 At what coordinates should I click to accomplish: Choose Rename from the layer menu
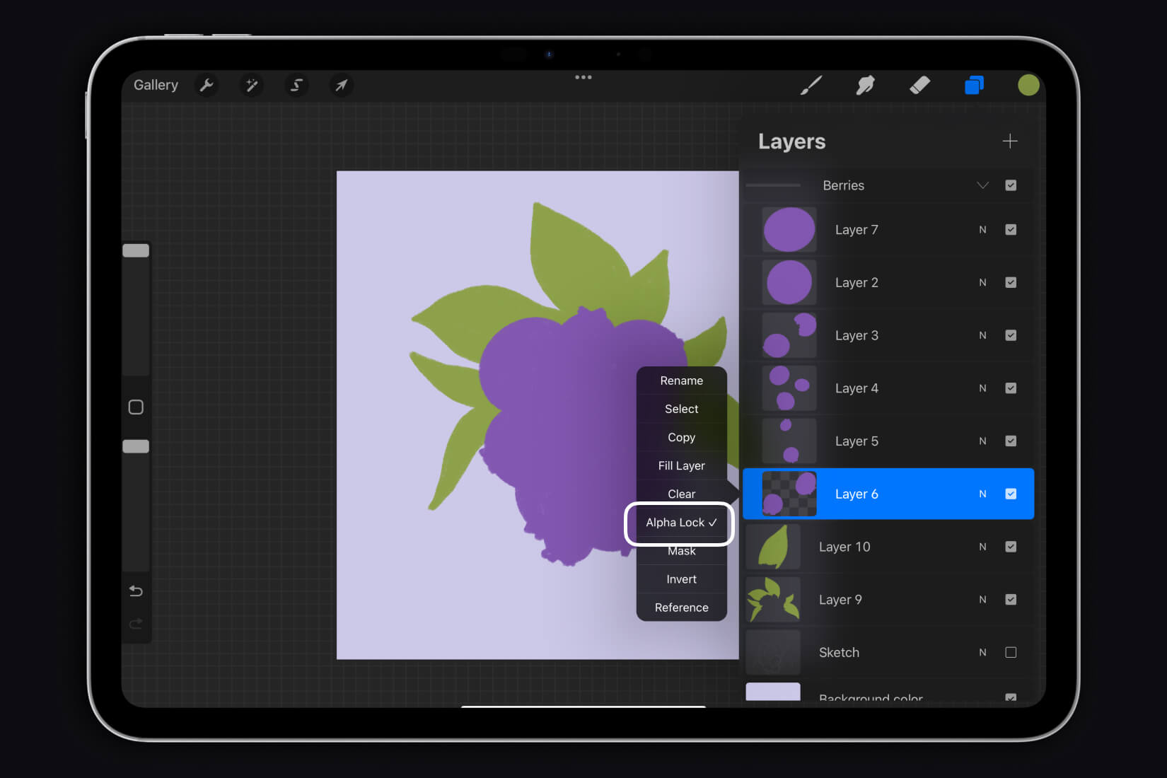tap(682, 381)
